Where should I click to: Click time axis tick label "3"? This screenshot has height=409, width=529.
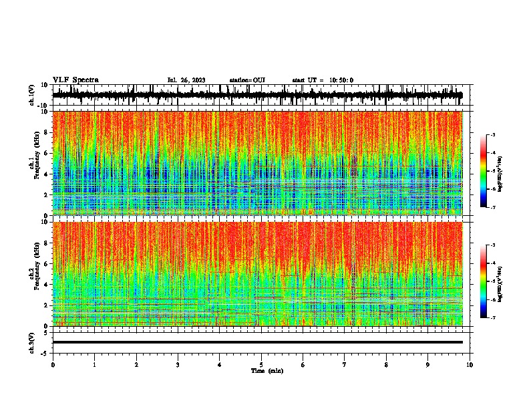178,365
